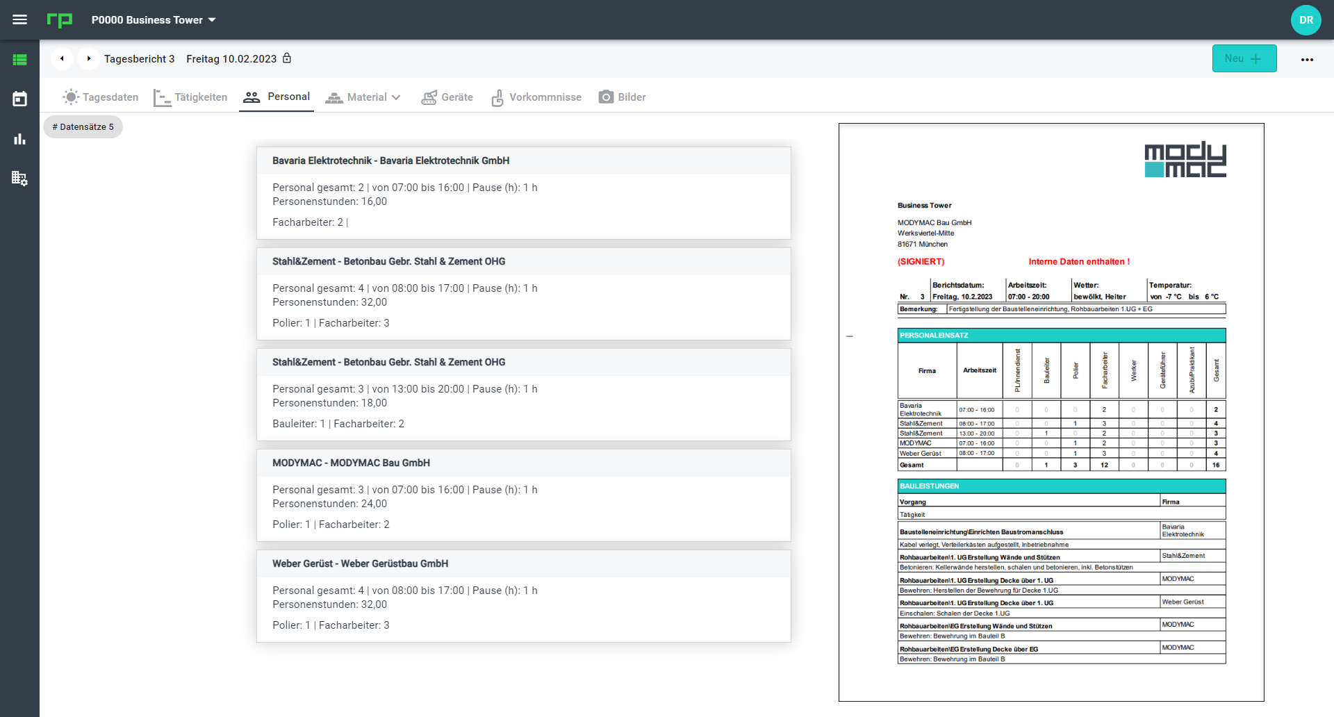The width and height of the screenshot is (1334, 717).
Task: Open the hamburger main menu
Action: 19,19
